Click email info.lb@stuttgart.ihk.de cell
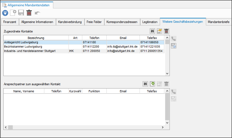Screen dimensions: 232x138 point(123,47)
